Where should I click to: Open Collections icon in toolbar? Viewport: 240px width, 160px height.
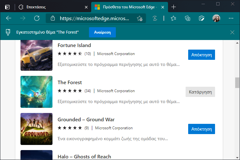pyautogui.click(x=188, y=18)
